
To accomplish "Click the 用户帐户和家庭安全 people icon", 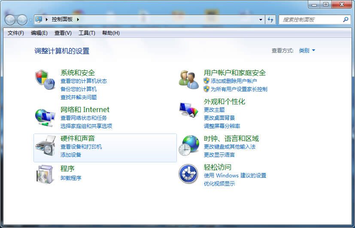I will pyautogui.click(x=189, y=79).
